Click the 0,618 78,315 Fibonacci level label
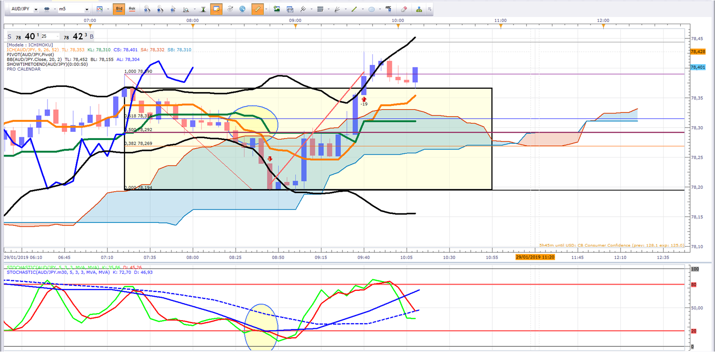Viewport: 715px width, 352px height. click(x=138, y=116)
